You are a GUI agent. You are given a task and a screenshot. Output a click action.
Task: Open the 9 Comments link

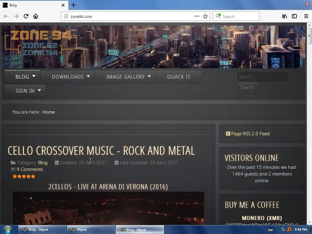30,169
